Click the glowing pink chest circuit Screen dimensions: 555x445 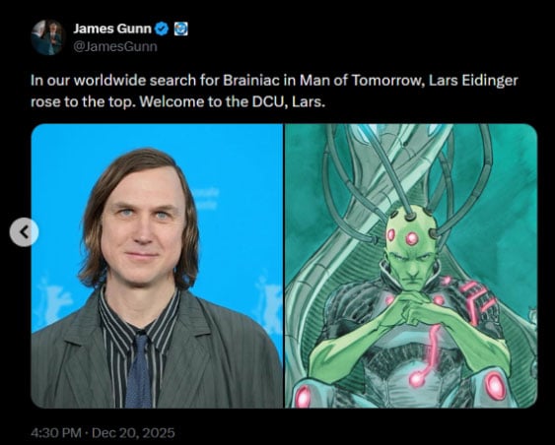pyautogui.click(x=426, y=358)
